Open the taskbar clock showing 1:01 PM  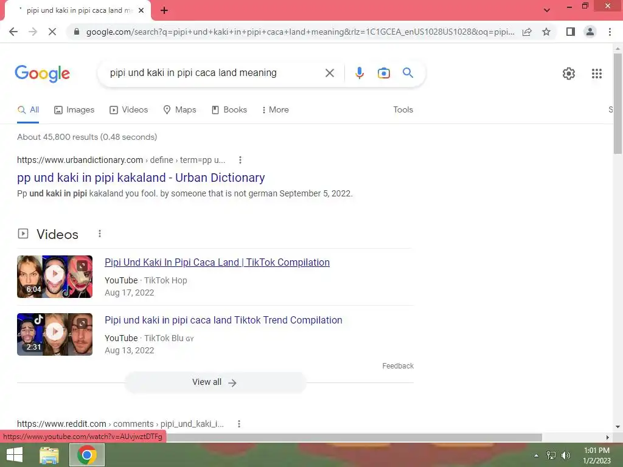596,455
